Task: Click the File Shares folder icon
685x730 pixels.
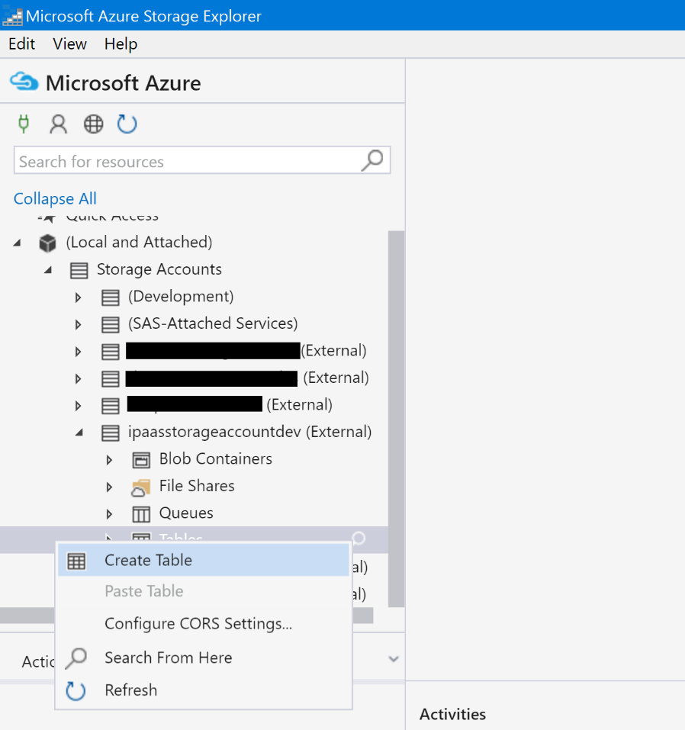Action: point(141,487)
